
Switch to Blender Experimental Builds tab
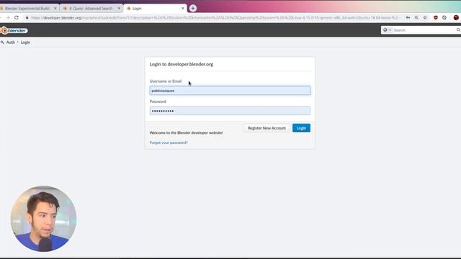click(x=27, y=8)
